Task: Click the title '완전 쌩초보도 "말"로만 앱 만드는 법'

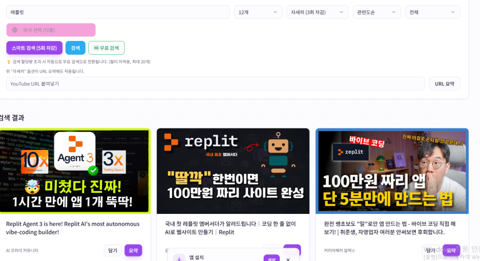Action: [390, 228]
